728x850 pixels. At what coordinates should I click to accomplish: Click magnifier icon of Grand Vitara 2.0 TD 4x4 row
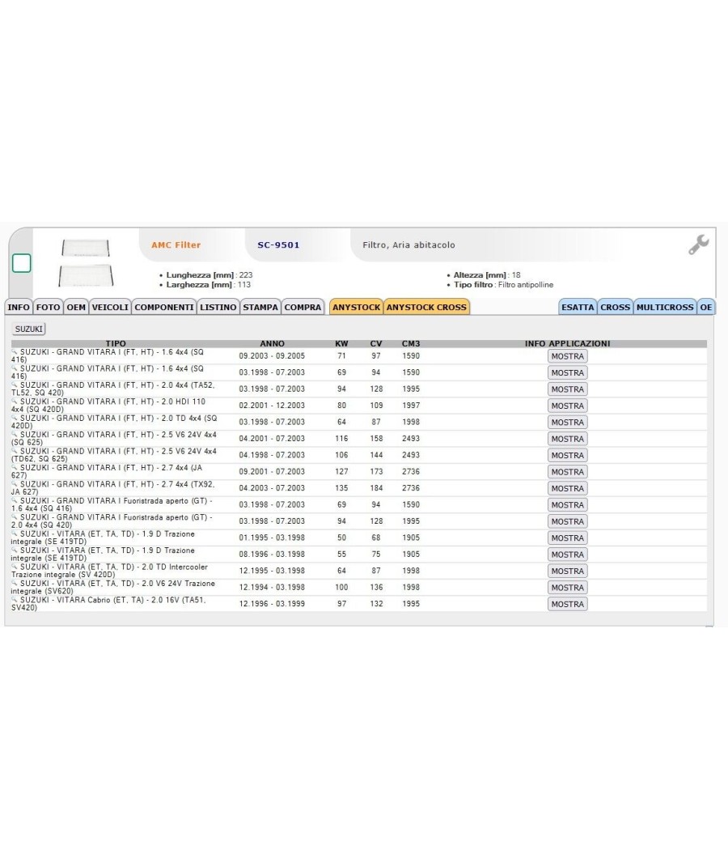point(15,418)
